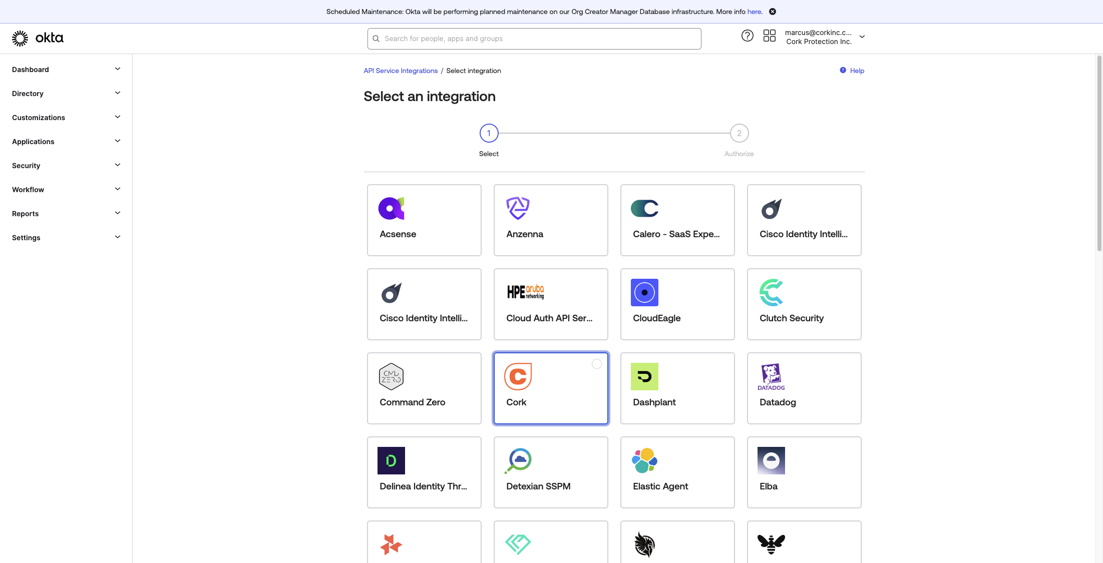Open the Settings menu item

tap(66, 238)
